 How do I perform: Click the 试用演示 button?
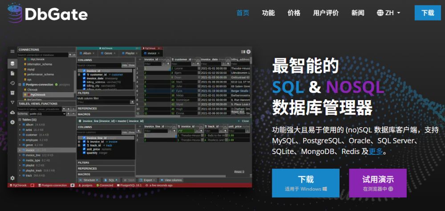(378, 183)
